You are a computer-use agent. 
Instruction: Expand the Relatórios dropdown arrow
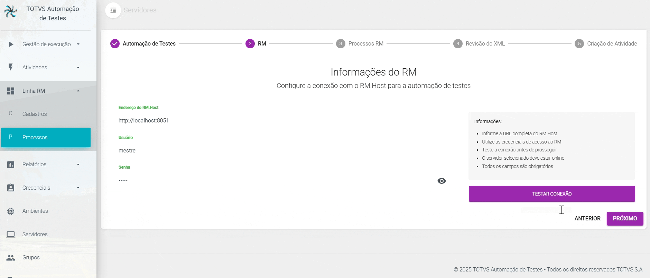[78, 165]
